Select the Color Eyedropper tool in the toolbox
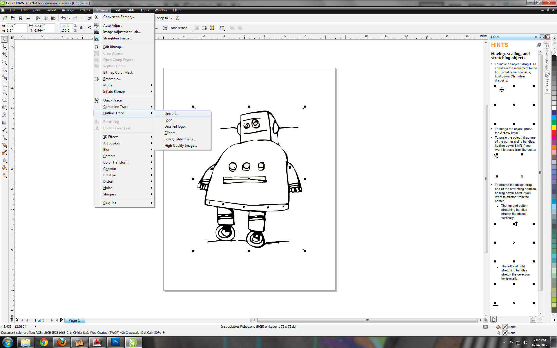This screenshot has height=348, width=557. click(4, 153)
